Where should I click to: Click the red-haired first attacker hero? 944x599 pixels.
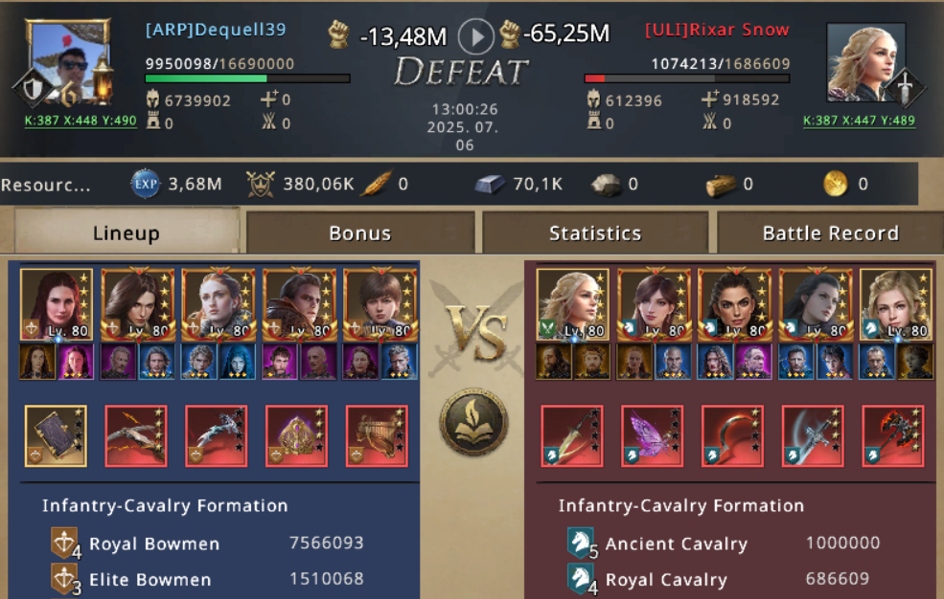(57, 304)
